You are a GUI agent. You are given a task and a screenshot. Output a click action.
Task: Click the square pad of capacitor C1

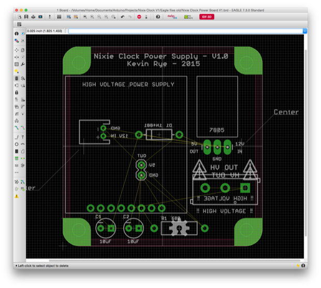(x=111, y=228)
